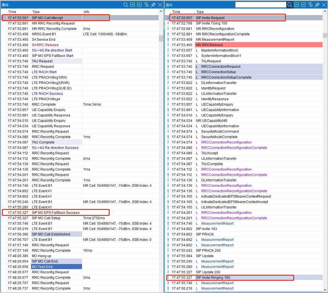The image size is (328, 293).
Task: Open the filter tool in signaling panel
Action: pyautogui.click(x=310, y=5)
